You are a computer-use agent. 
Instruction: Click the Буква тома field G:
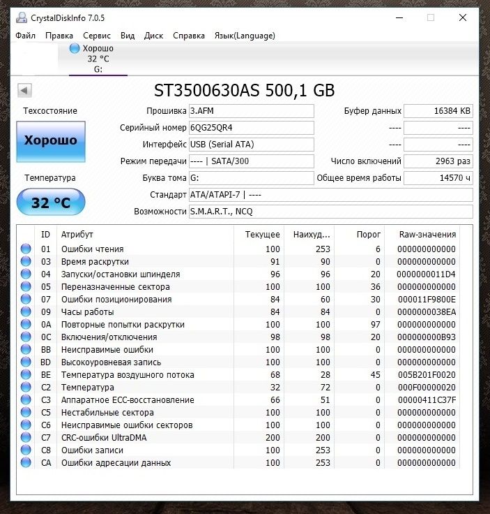click(251, 178)
